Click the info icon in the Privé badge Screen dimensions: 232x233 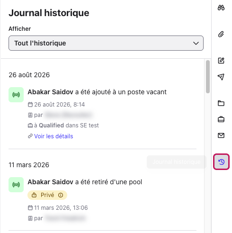click(61, 195)
